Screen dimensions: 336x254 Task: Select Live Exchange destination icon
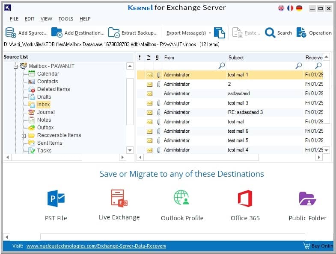pos(119,198)
